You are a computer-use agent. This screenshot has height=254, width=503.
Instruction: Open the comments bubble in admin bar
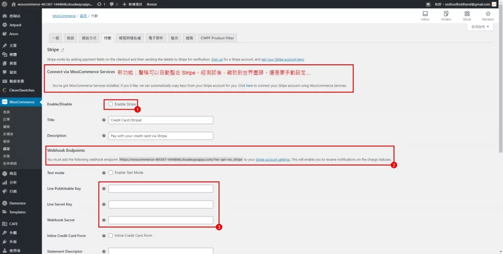112,4
